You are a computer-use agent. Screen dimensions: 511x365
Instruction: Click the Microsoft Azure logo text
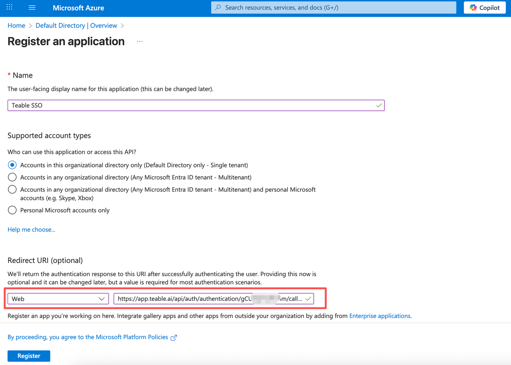coord(78,8)
